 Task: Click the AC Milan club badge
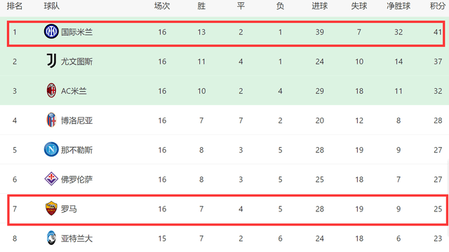pyautogui.click(x=51, y=90)
